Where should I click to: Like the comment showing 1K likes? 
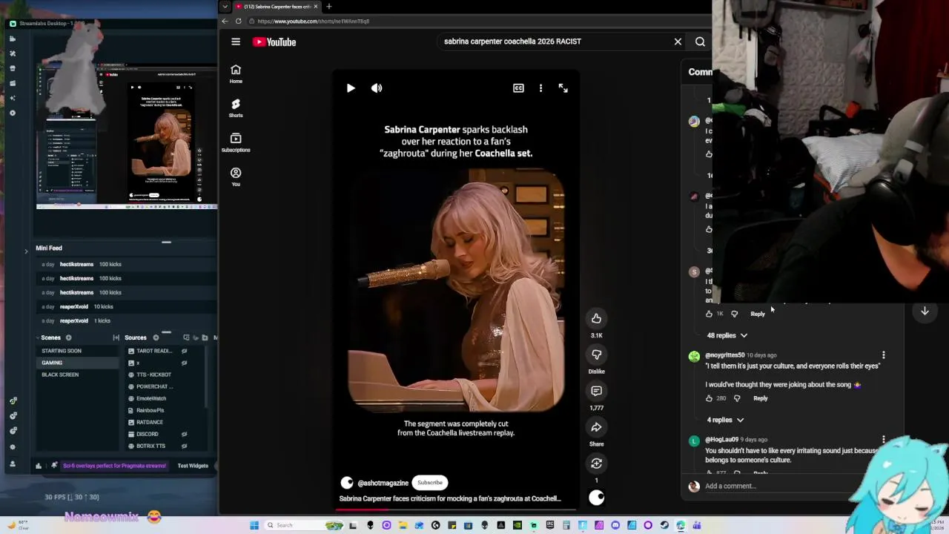pyautogui.click(x=709, y=314)
